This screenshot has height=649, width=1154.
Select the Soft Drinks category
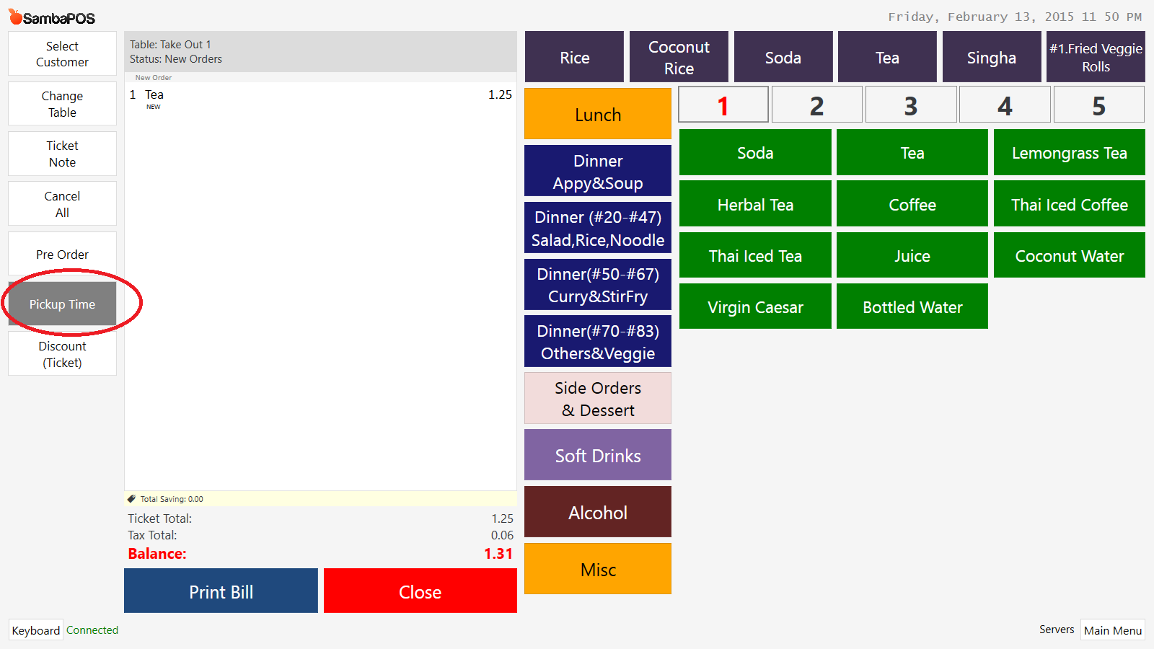tap(597, 455)
